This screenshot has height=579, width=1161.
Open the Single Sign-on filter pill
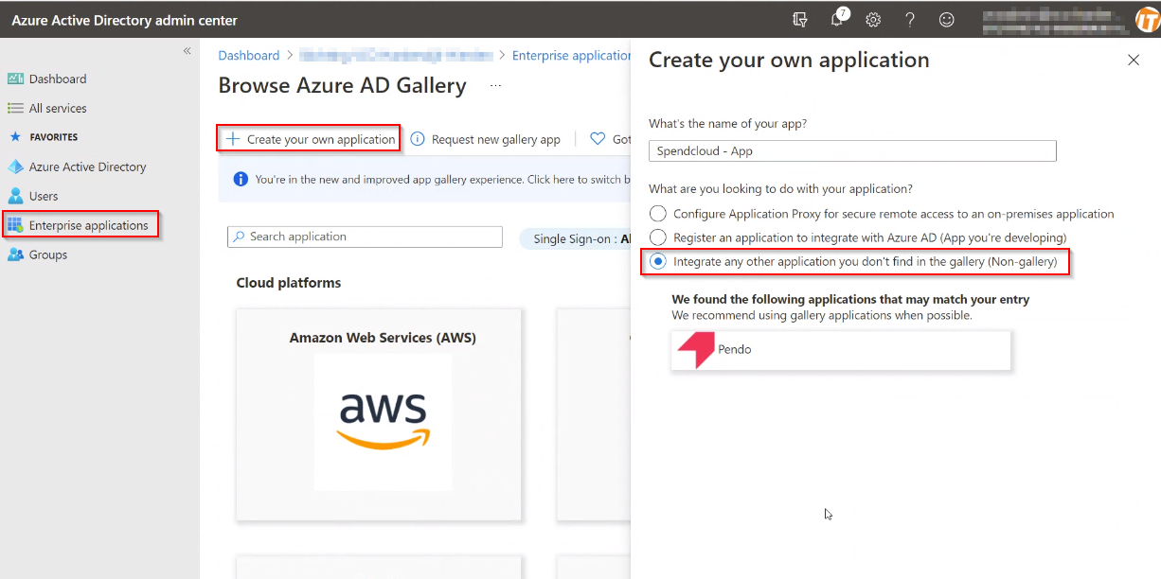[575, 239]
